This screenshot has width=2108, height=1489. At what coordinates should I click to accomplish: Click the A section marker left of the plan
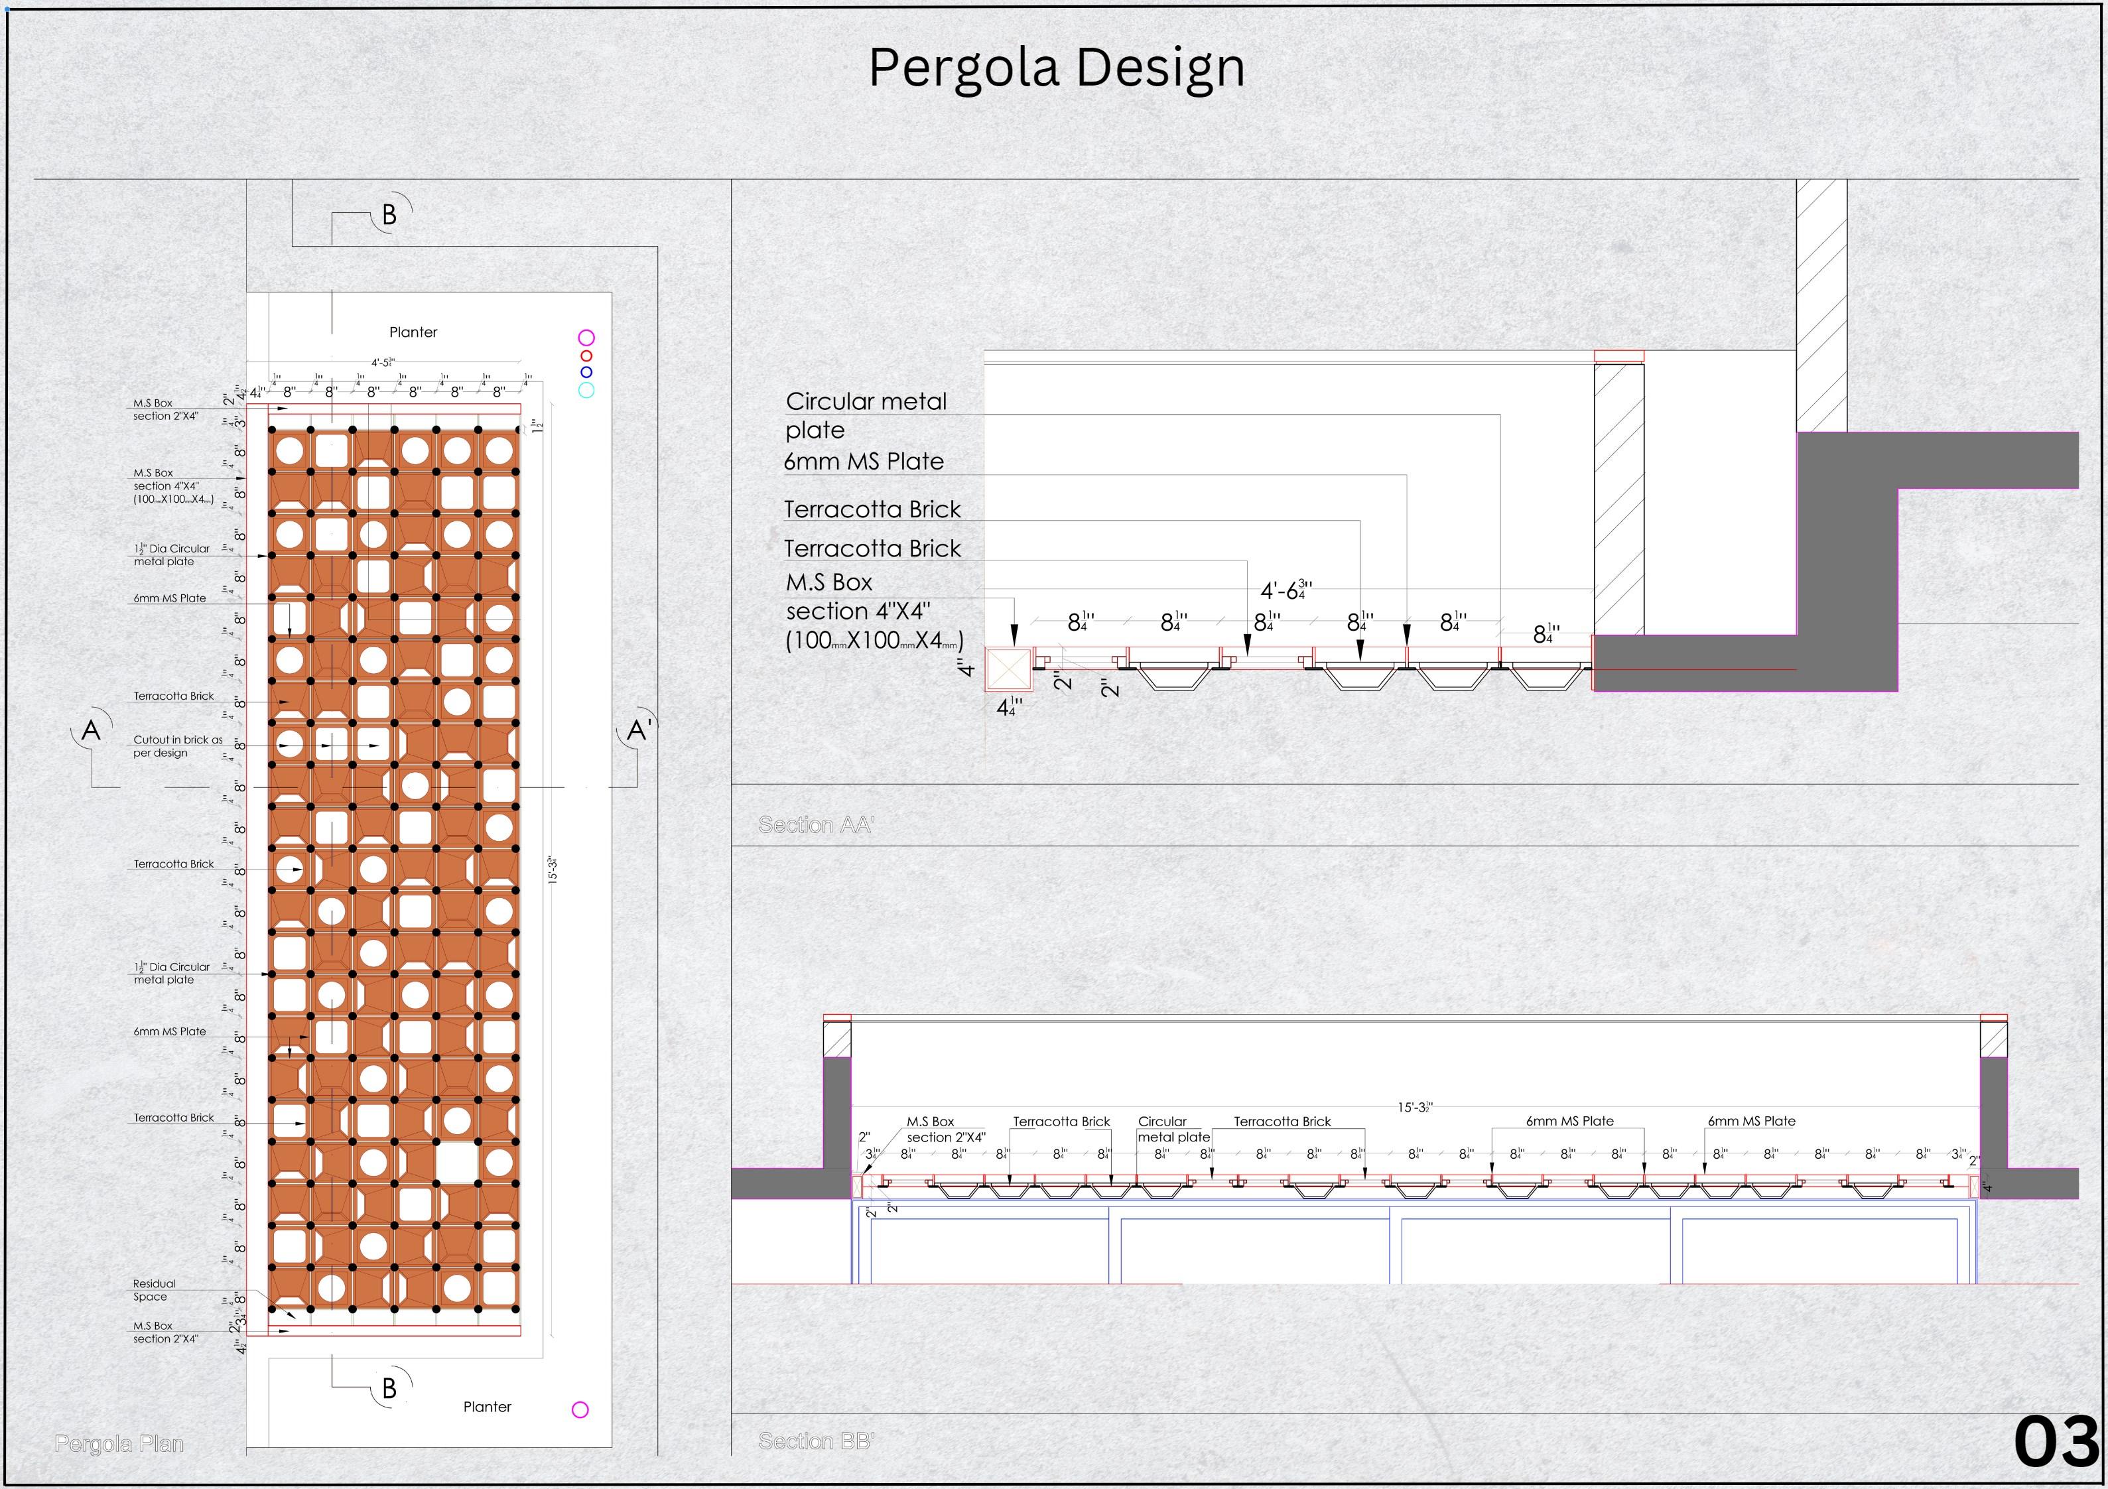pyautogui.click(x=91, y=731)
